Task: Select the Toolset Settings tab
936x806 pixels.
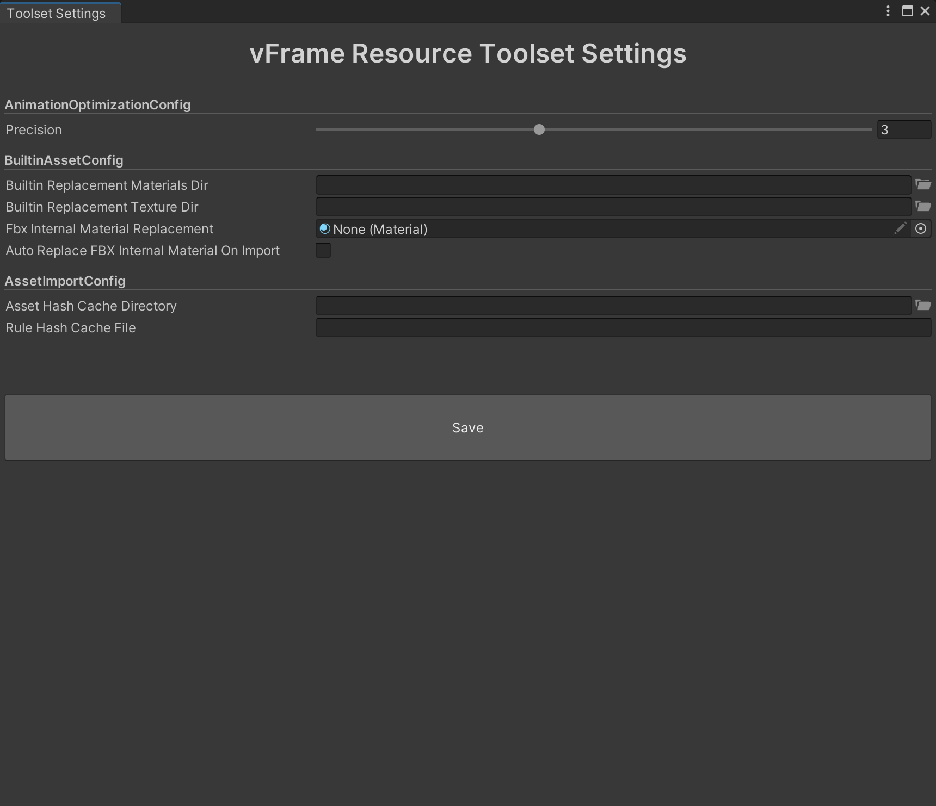Action: coord(57,13)
